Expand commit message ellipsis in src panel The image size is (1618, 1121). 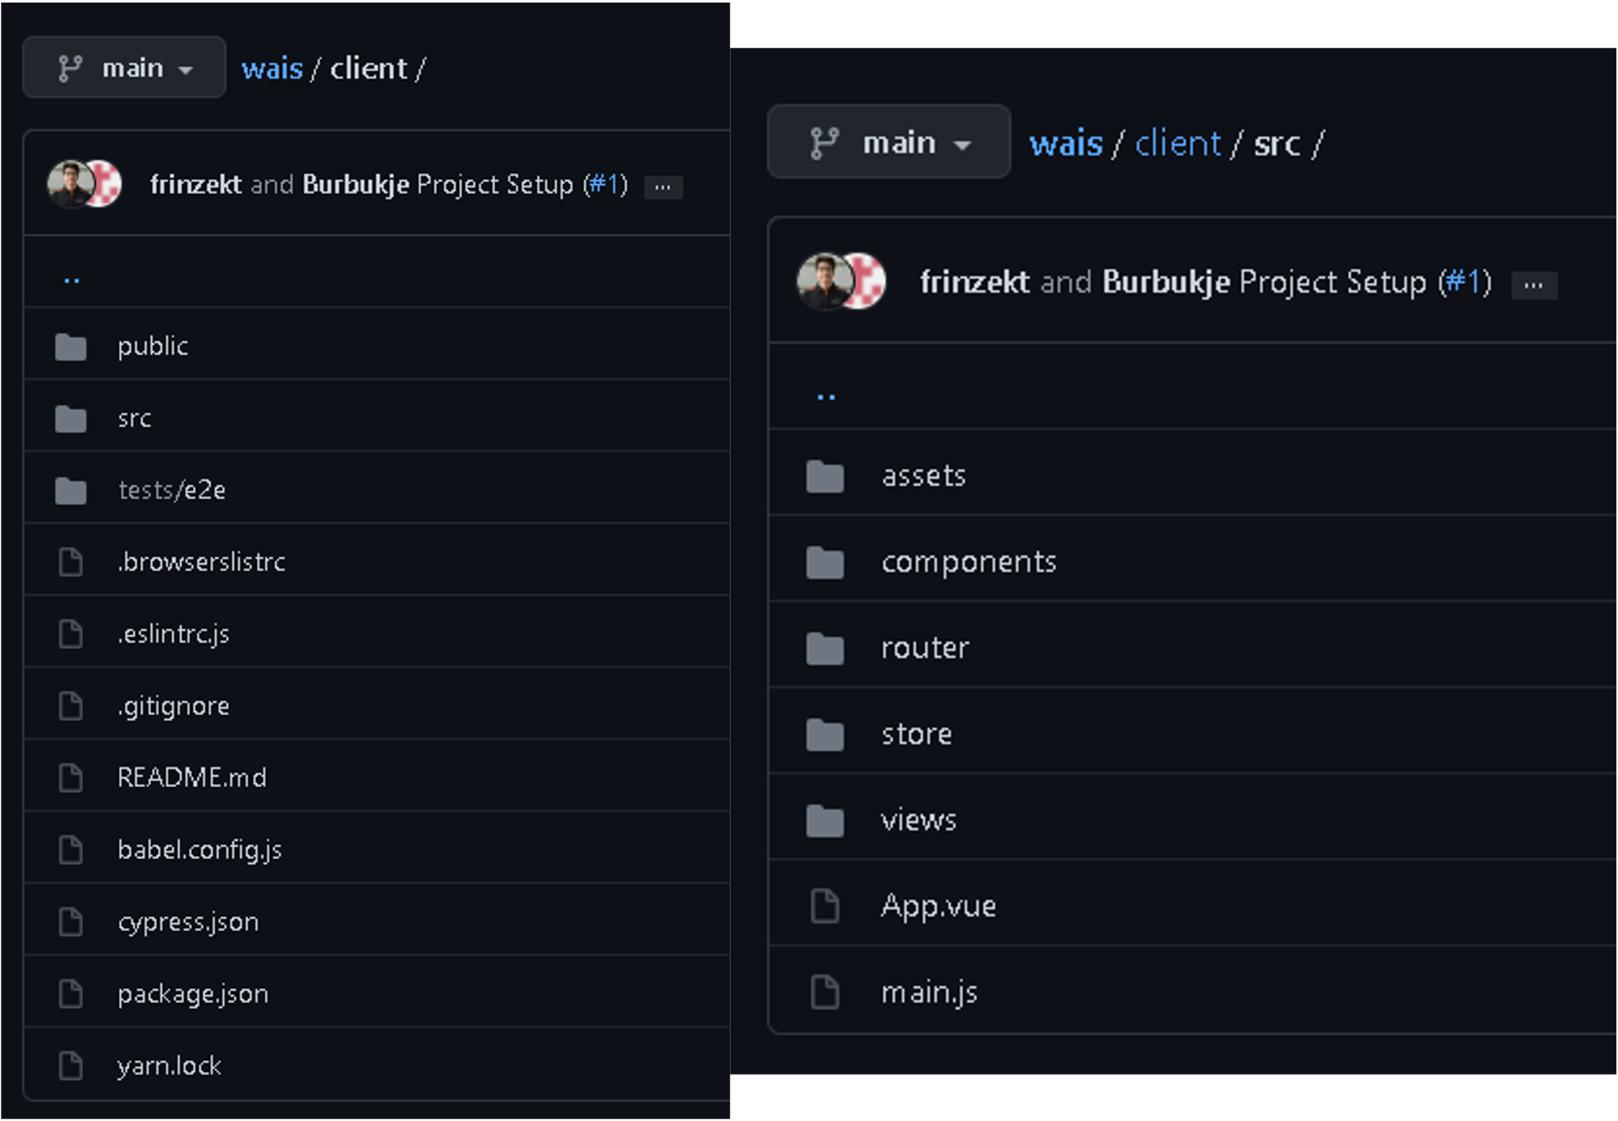tap(1533, 286)
